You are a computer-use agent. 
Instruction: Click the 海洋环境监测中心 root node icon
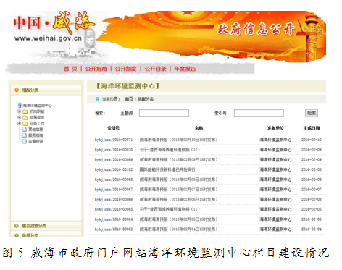pyautogui.click(x=20, y=105)
